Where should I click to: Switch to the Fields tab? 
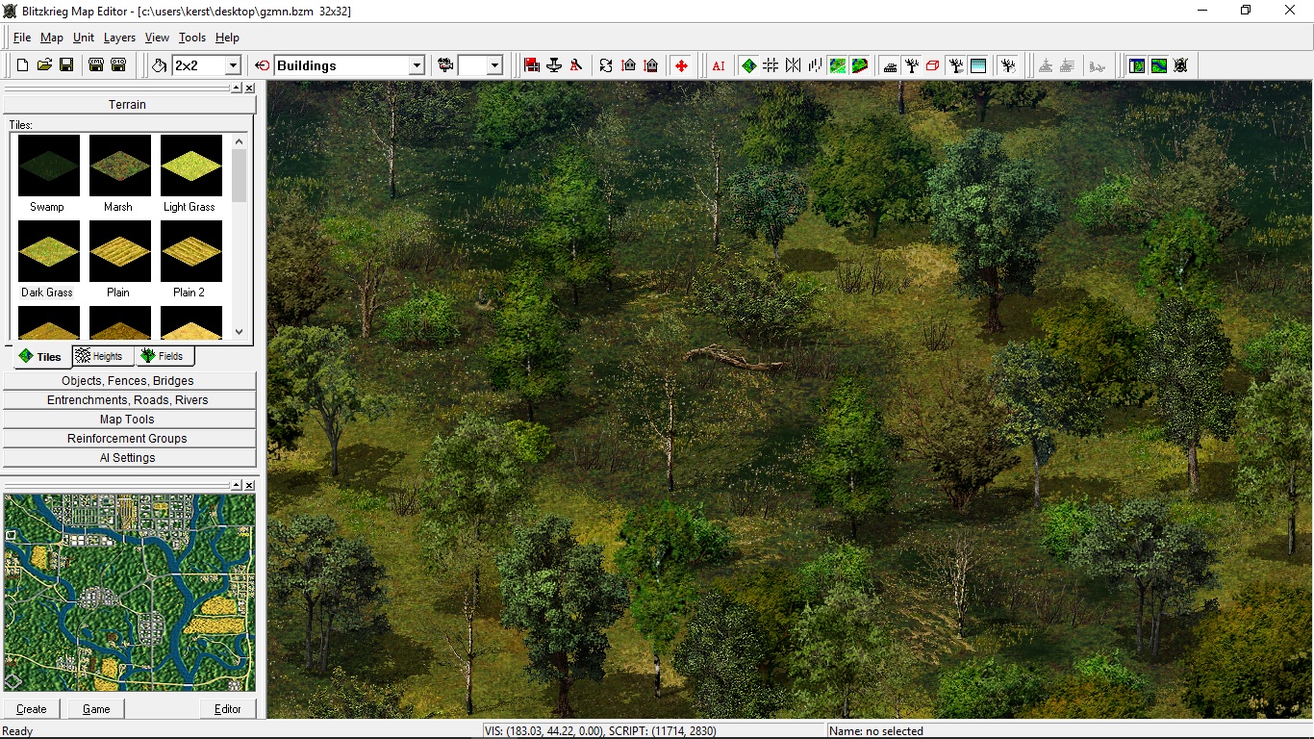tap(164, 356)
